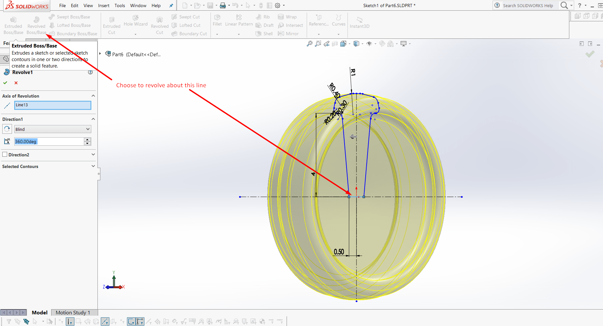Viewport: 603px width, 326px height.
Task: Click the Save icon in the toolbar
Action: pyautogui.click(x=210, y=5)
